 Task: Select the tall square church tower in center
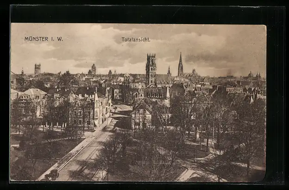[x=151, y=69]
